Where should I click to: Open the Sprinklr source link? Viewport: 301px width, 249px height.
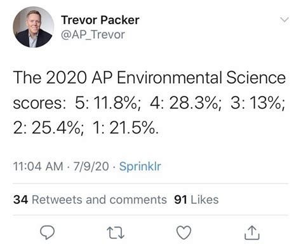click(140, 166)
